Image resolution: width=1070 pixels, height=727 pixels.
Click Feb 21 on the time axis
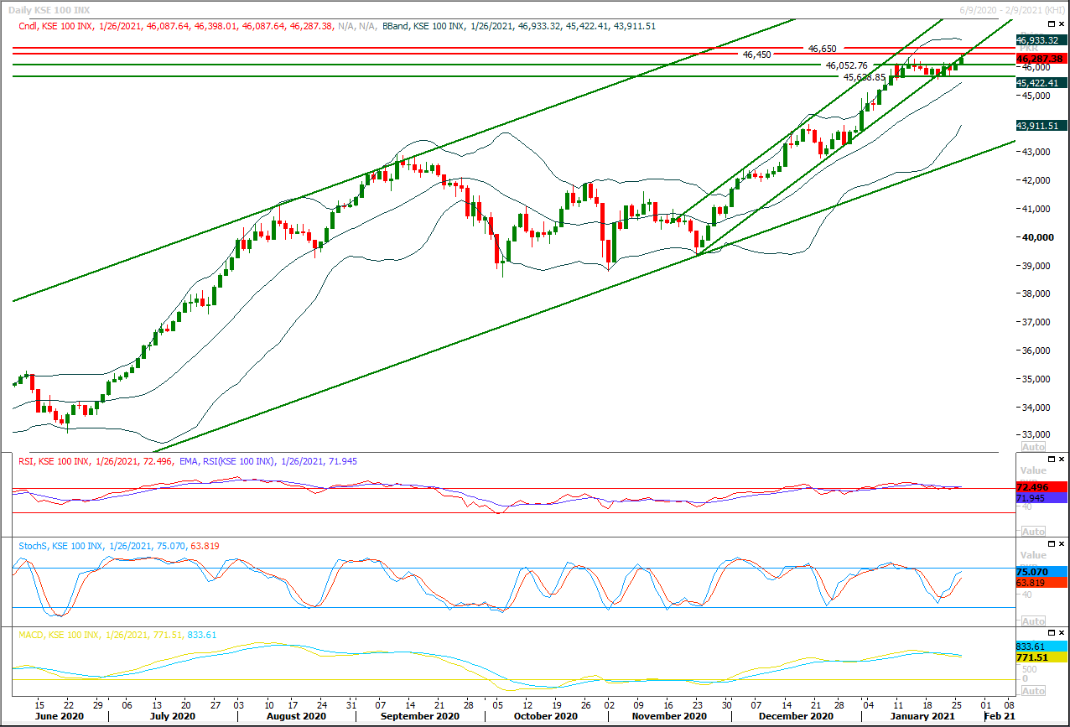(999, 717)
